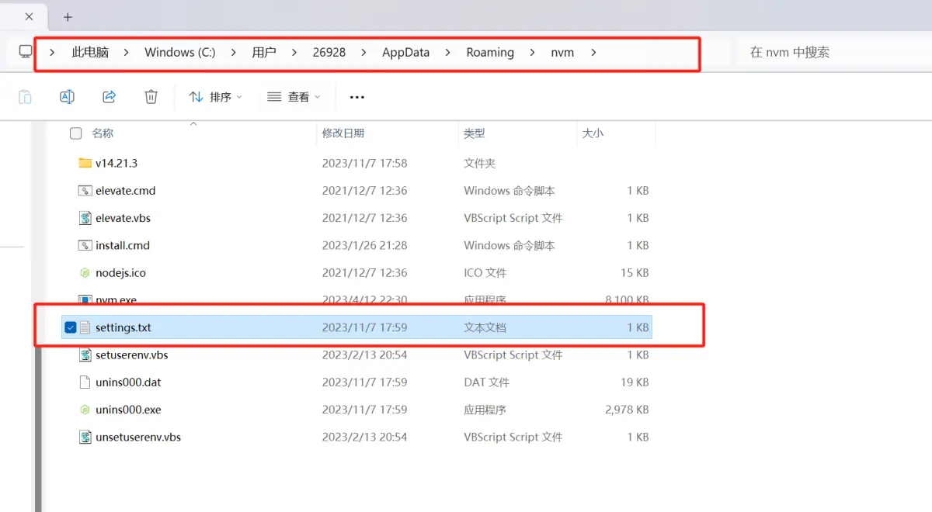Expand chevron after nvm
The image size is (932, 512).
[593, 53]
